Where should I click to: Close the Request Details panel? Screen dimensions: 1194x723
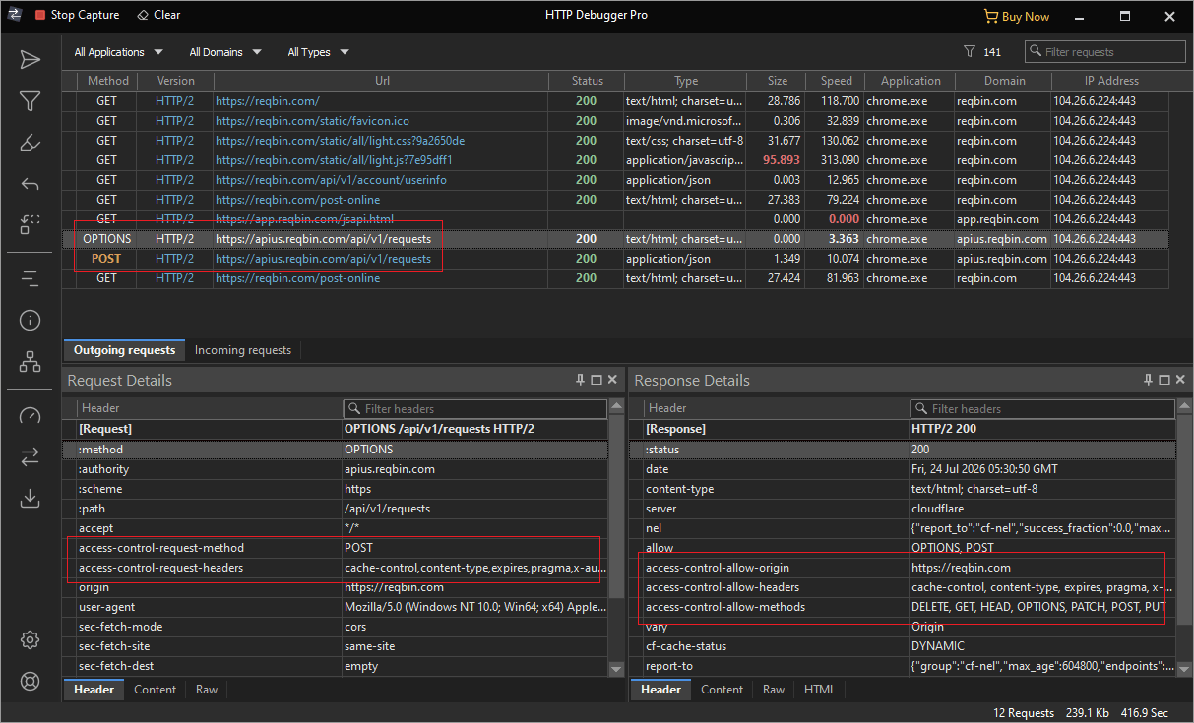click(x=612, y=380)
